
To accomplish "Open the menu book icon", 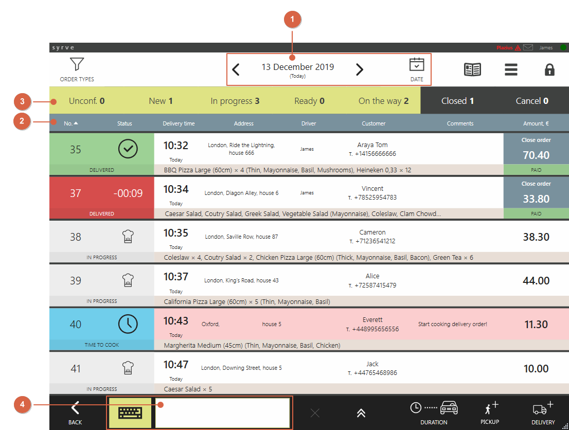I will click(x=472, y=69).
